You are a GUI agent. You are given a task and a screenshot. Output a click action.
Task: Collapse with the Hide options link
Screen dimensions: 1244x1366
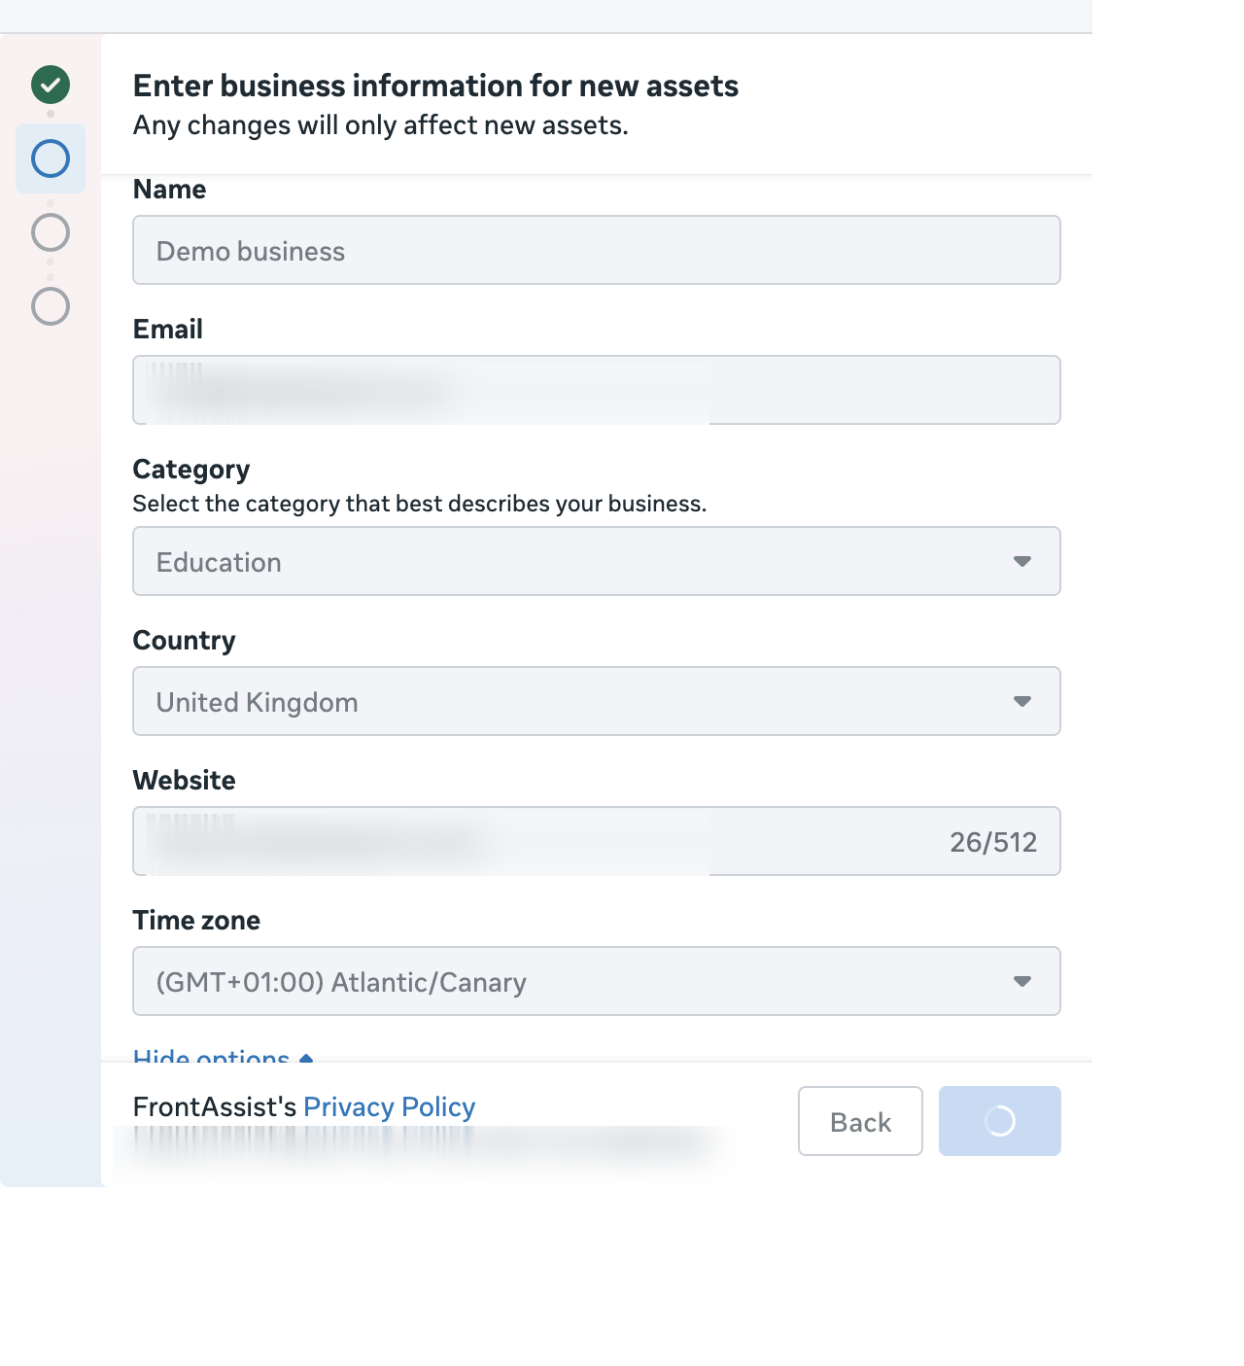[x=223, y=1056]
